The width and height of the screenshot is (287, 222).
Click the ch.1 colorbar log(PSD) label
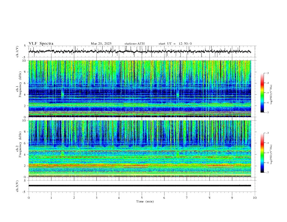click(x=271, y=95)
